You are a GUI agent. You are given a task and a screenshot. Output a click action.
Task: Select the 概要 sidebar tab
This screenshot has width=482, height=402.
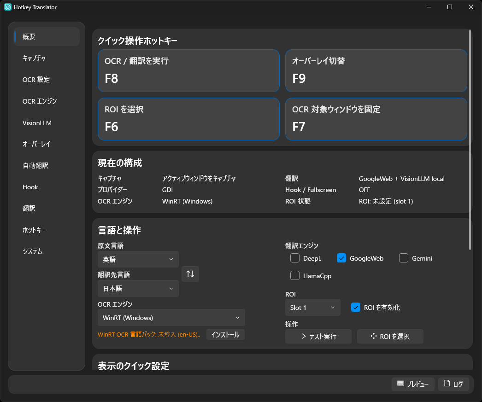47,36
